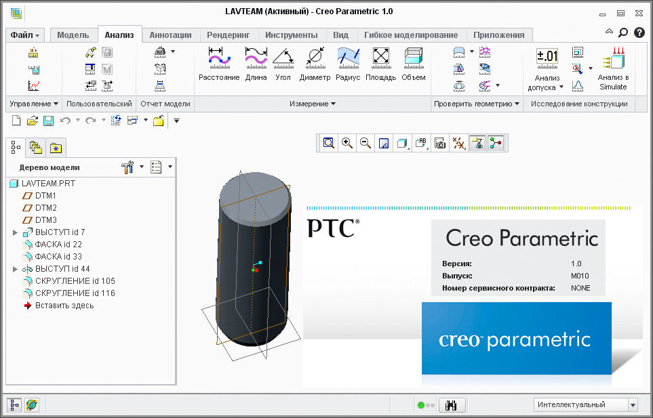Open the Проверить геометрию group dropdown
Viewport: 653px width, 418px height.
pyautogui.click(x=477, y=104)
